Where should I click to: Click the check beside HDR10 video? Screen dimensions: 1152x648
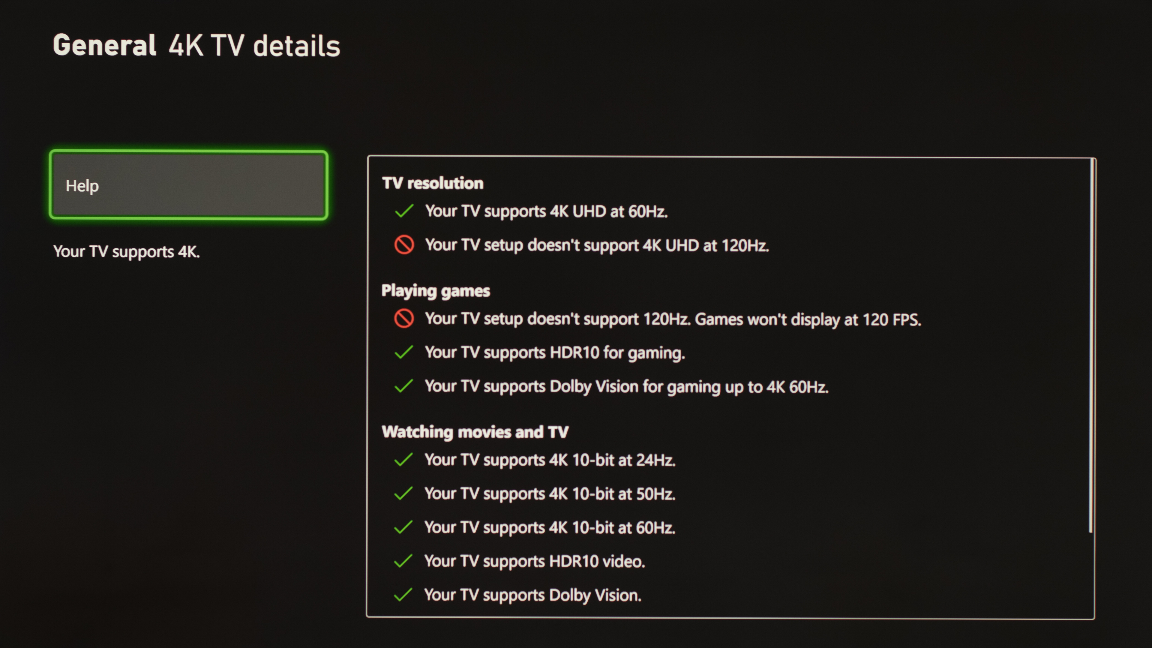coord(404,561)
